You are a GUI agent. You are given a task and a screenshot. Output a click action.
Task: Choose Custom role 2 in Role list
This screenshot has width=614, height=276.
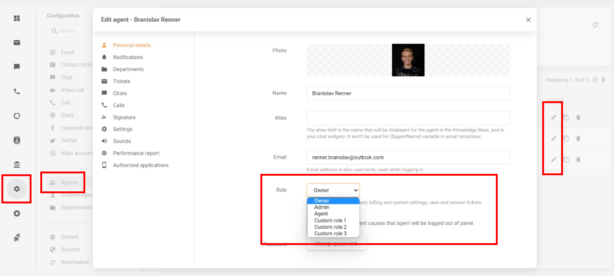pos(330,227)
